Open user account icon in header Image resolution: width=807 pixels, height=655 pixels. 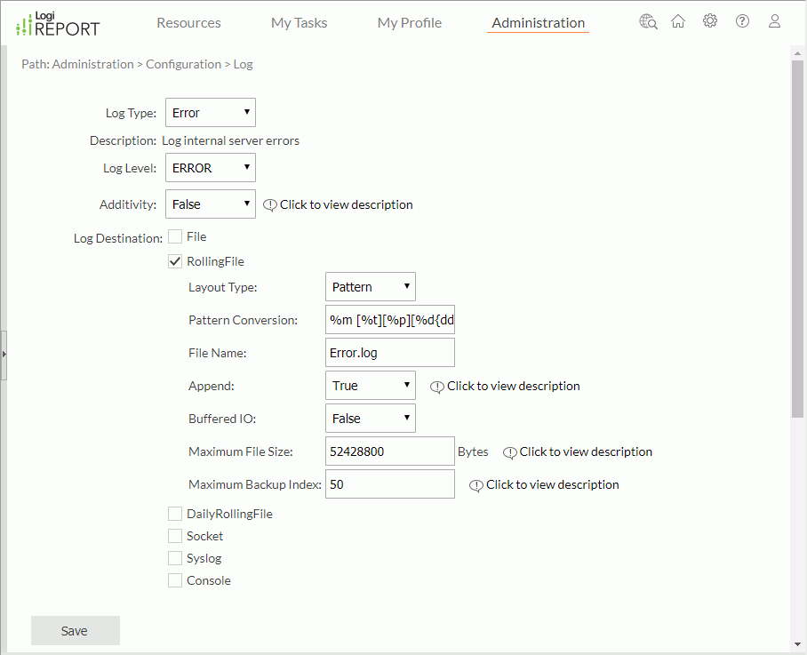tap(774, 22)
